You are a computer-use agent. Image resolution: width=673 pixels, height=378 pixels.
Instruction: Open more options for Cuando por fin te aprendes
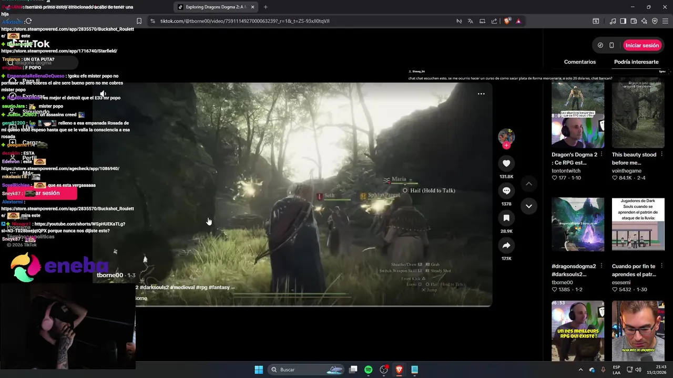661,266
